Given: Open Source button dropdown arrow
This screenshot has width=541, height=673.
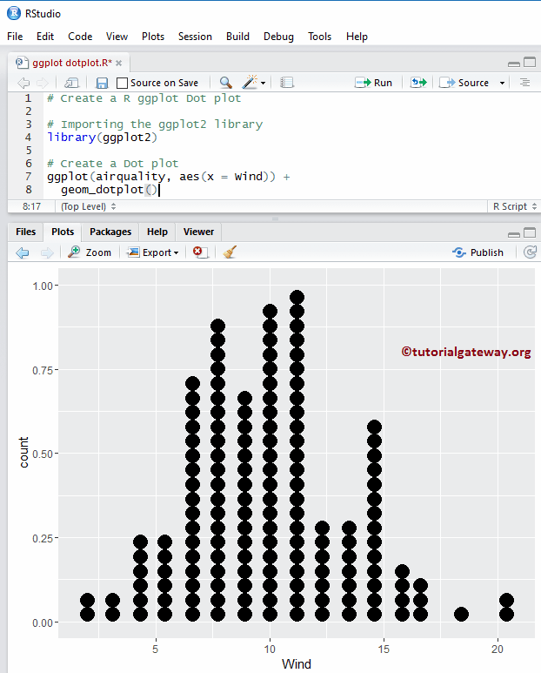Looking at the screenshot, I should (x=502, y=84).
